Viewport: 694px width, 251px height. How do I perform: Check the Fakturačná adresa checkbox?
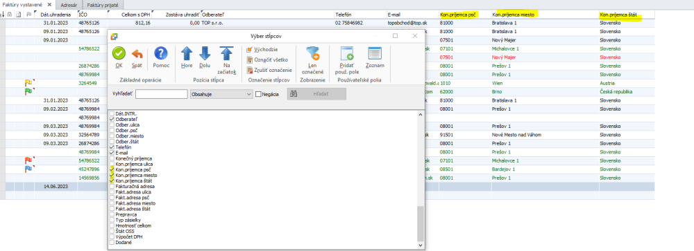(x=112, y=187)
